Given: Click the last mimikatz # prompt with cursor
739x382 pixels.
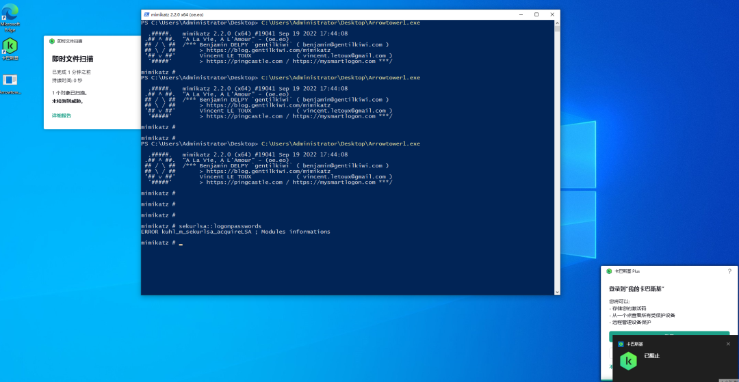Looking at the screenshot, I should (161, 243).
